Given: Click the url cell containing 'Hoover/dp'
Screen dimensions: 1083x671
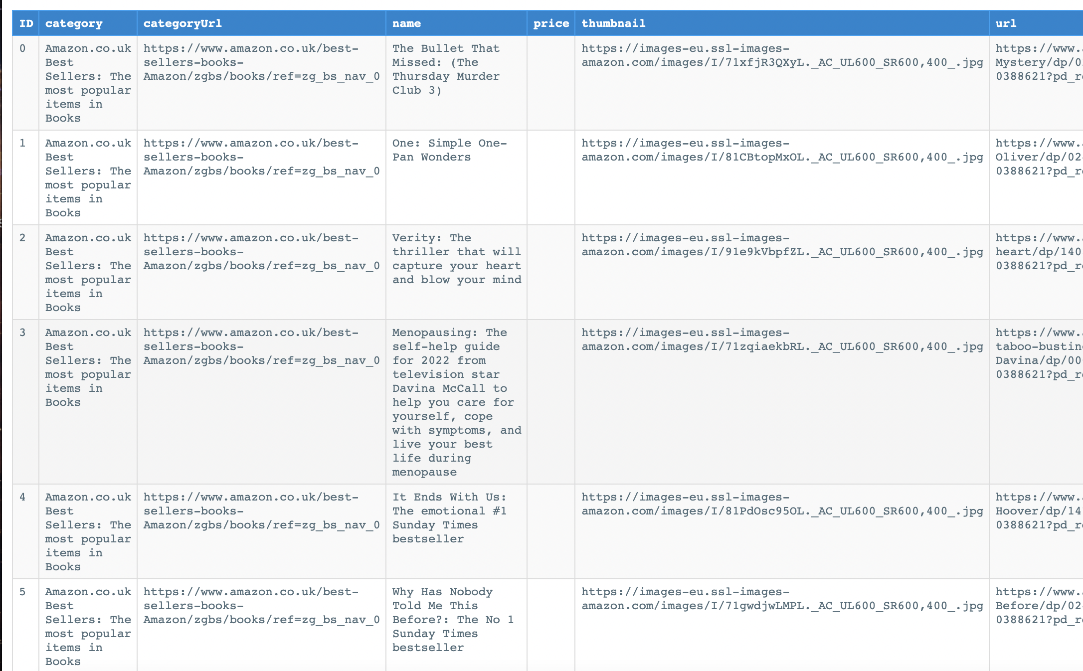Looking at the screenshot, I should coord(1036,531).
